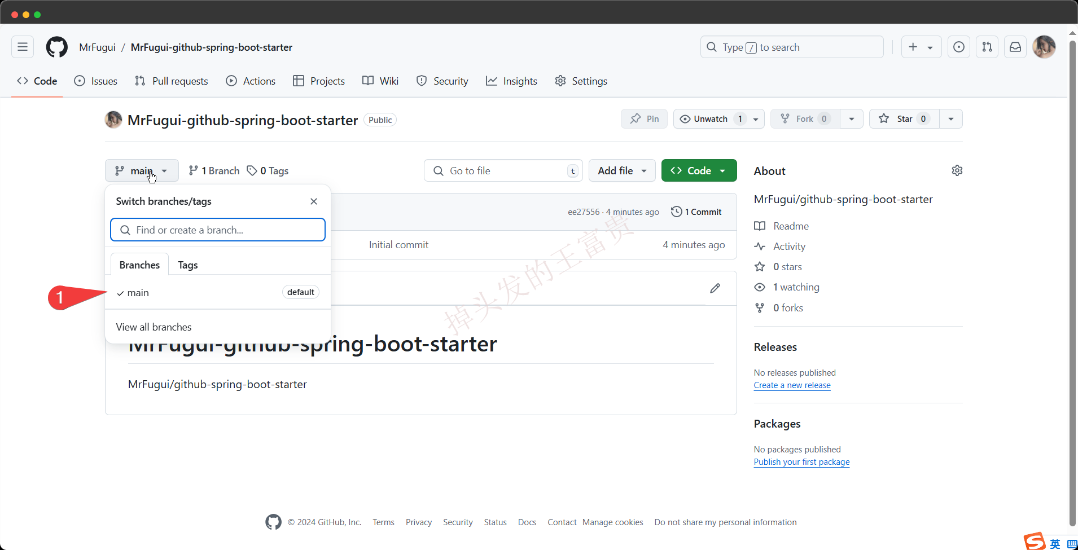Open the ee27556 commit hash link
This screenshot has width=1078, height=550.
coord(584,212)
